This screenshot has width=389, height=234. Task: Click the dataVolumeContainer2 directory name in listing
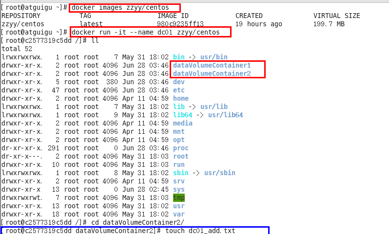(212, 73)
